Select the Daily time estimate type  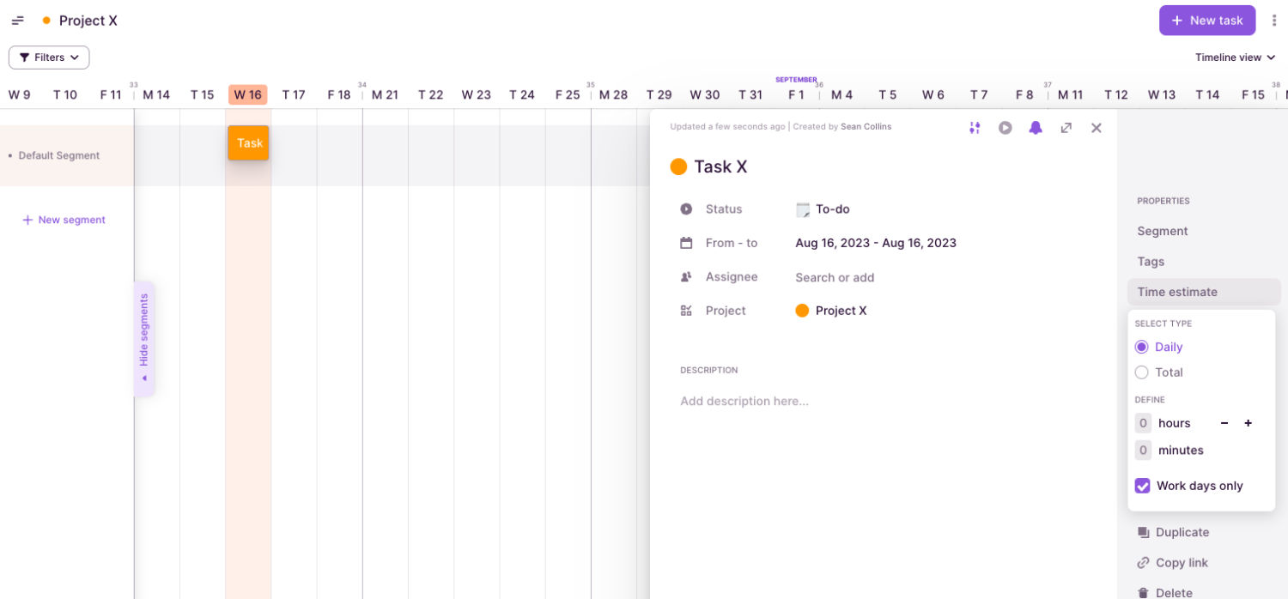coord(1142,347)
